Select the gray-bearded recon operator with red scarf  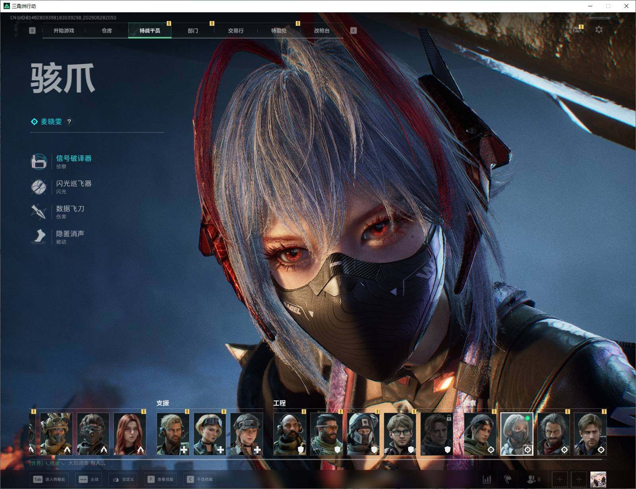click(x=553, y=434)
